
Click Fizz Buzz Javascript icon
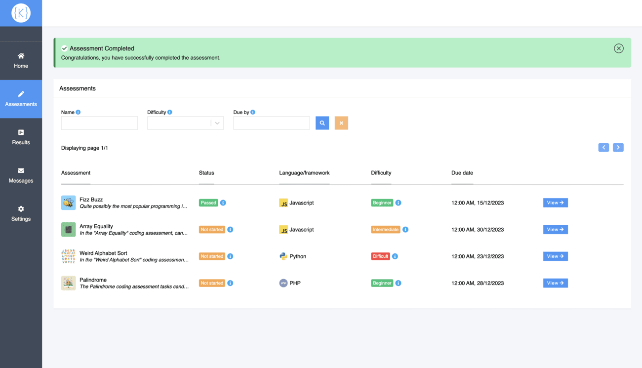point(283,203)
